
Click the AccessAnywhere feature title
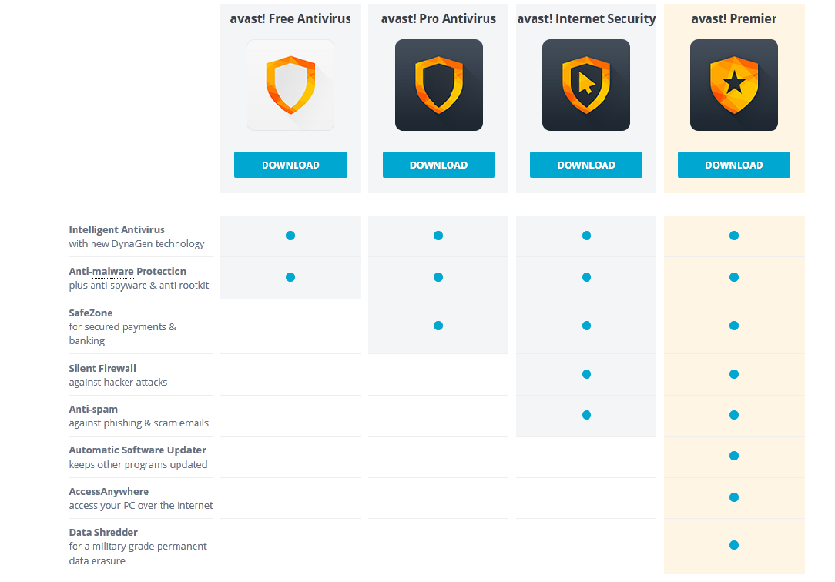click(x=109, y=492)
